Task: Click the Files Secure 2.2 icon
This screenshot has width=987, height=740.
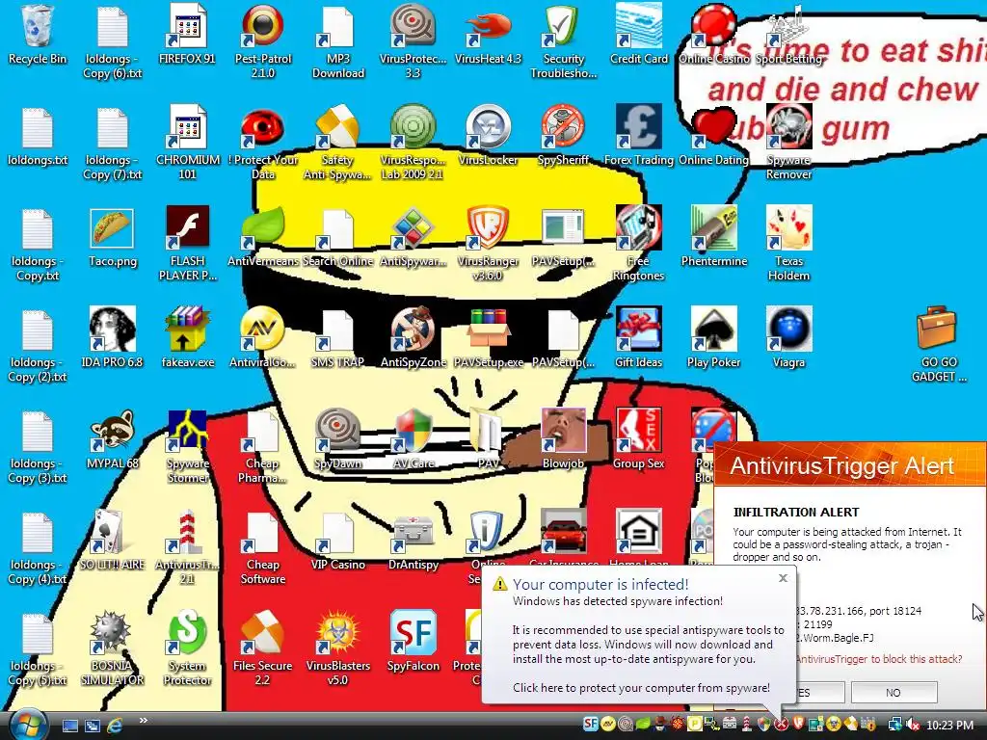Action: coord(263,632)
